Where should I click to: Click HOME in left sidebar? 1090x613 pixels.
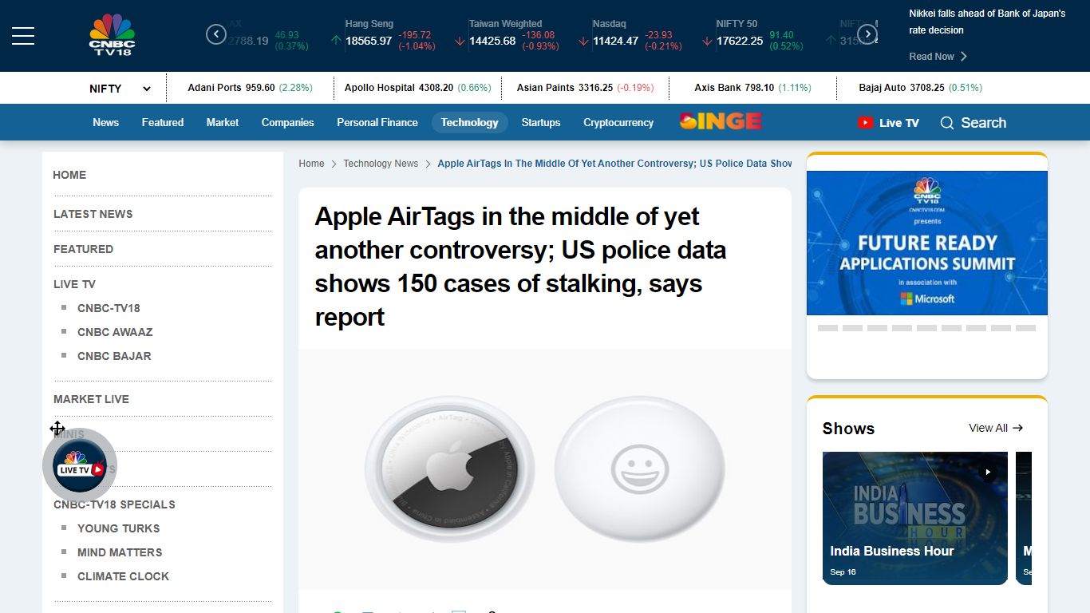[69, 175]
